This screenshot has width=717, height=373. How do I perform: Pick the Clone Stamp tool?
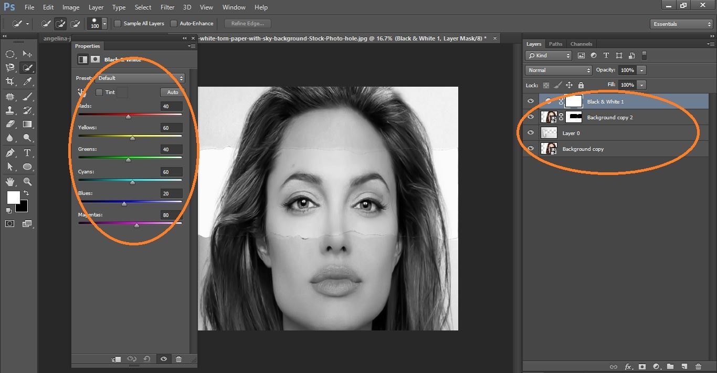(x=10, y=110)
